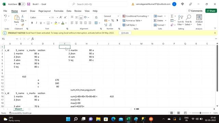Image resolution: width=219 pixels, height=123 pixels.
Task: Click the Search box in title bar
Action: [99, 4]
